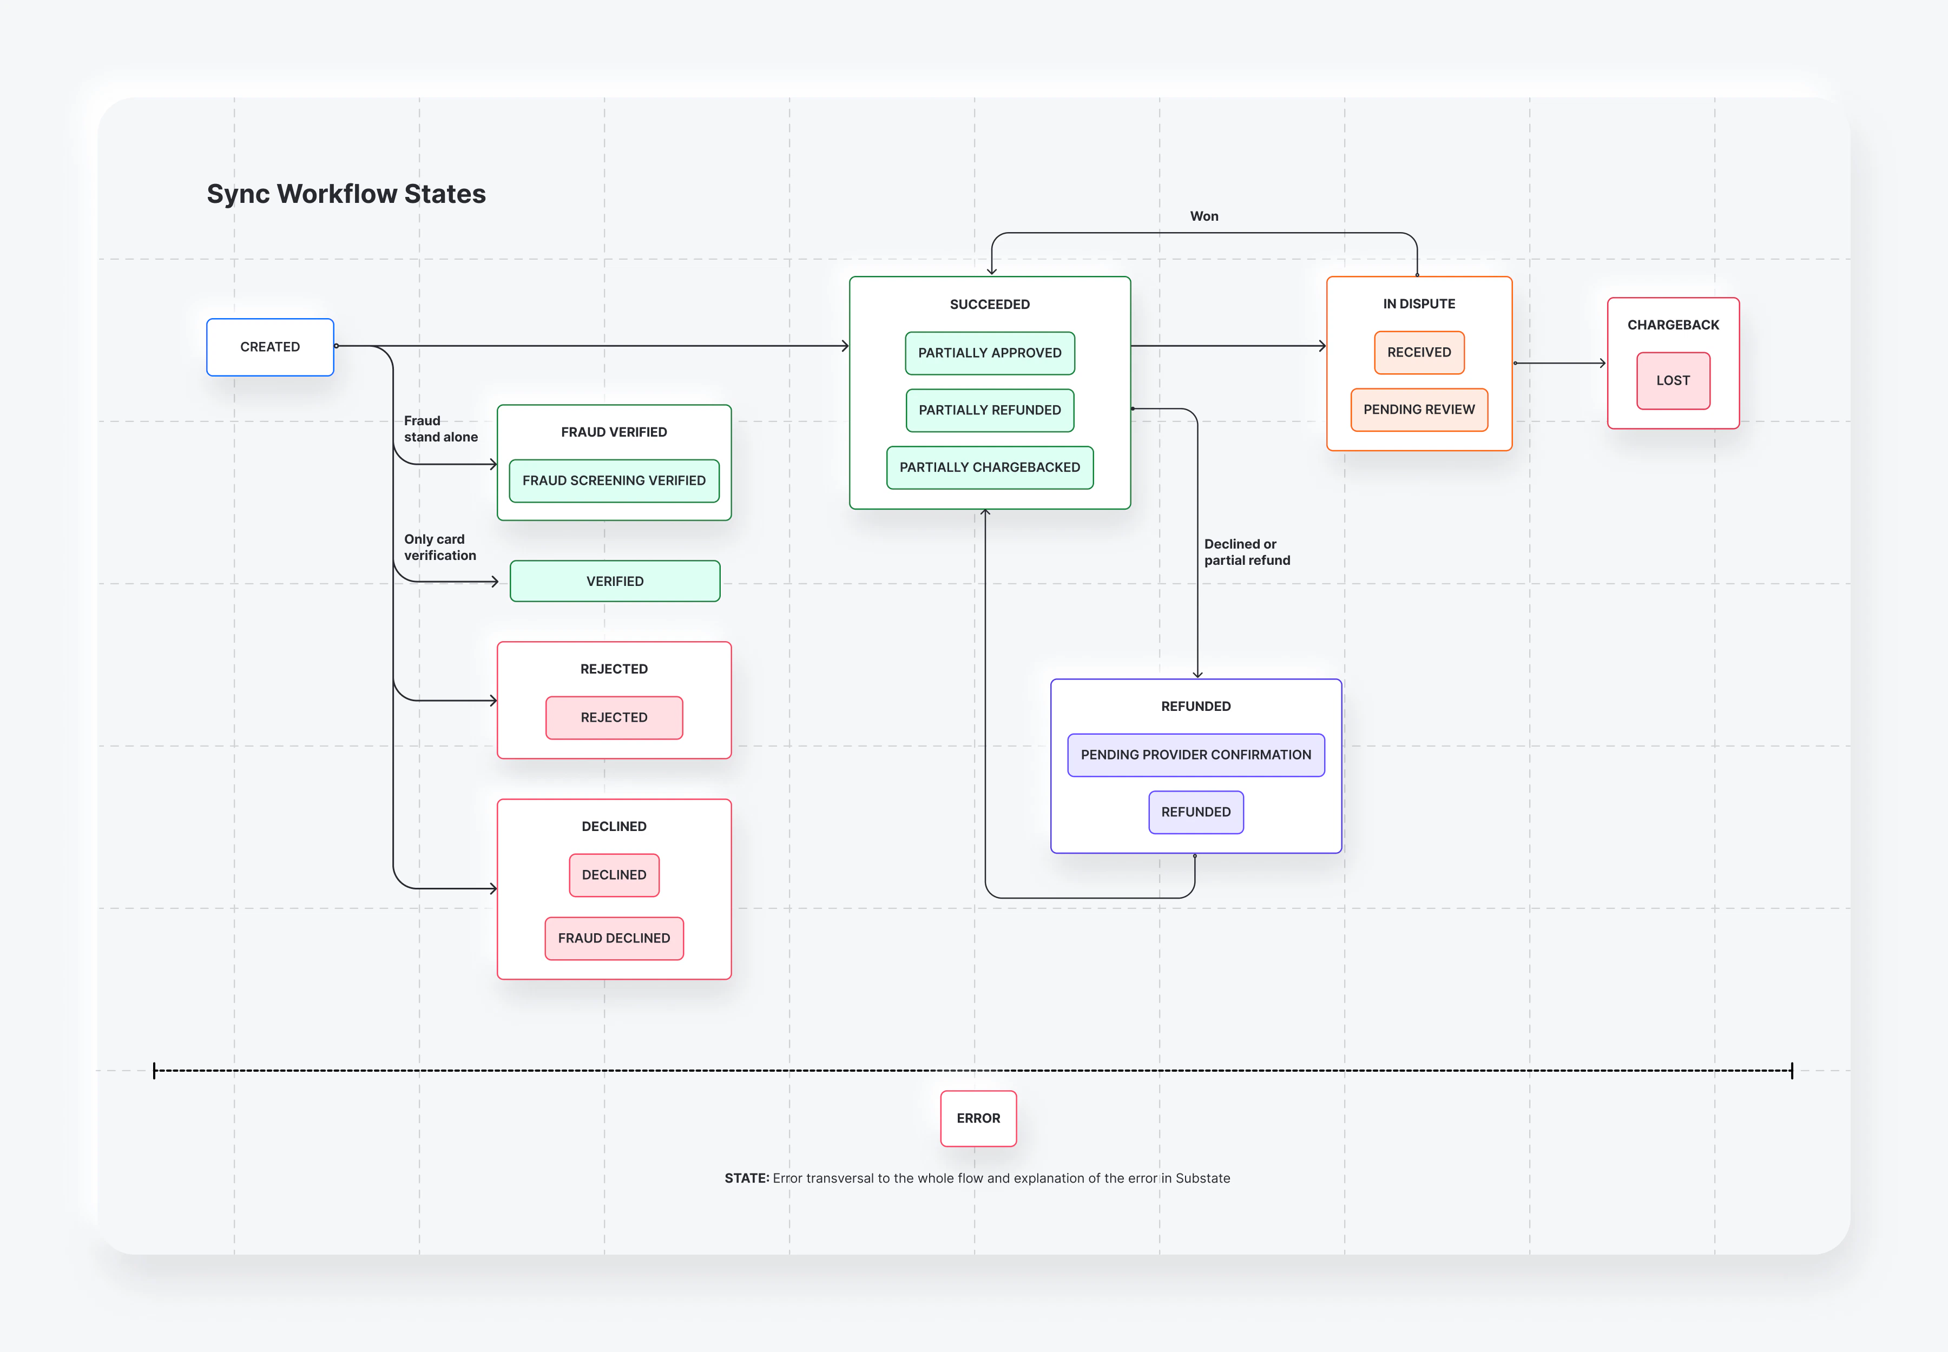This screenshot has height=1352, width=1948.
Task: Click the PENDING REVIEW substate
Action: pos(1418,410)
